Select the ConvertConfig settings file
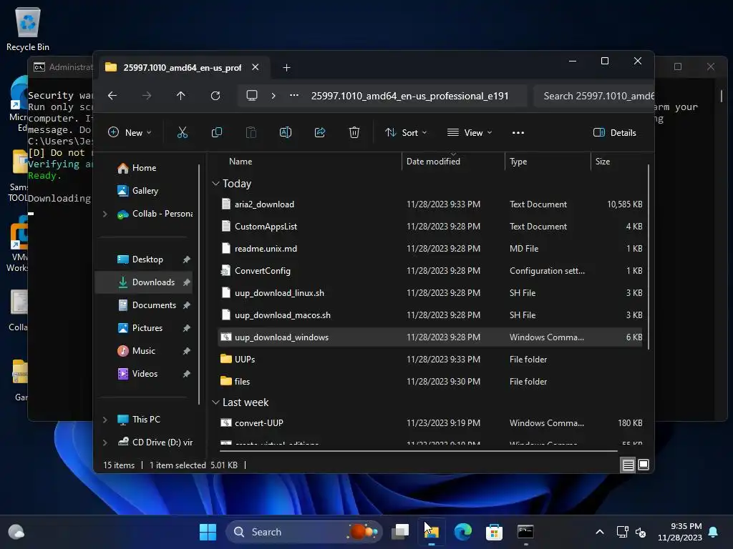This screenshot has width=733, height=549. pyautogui.click(x=430, y=271)
